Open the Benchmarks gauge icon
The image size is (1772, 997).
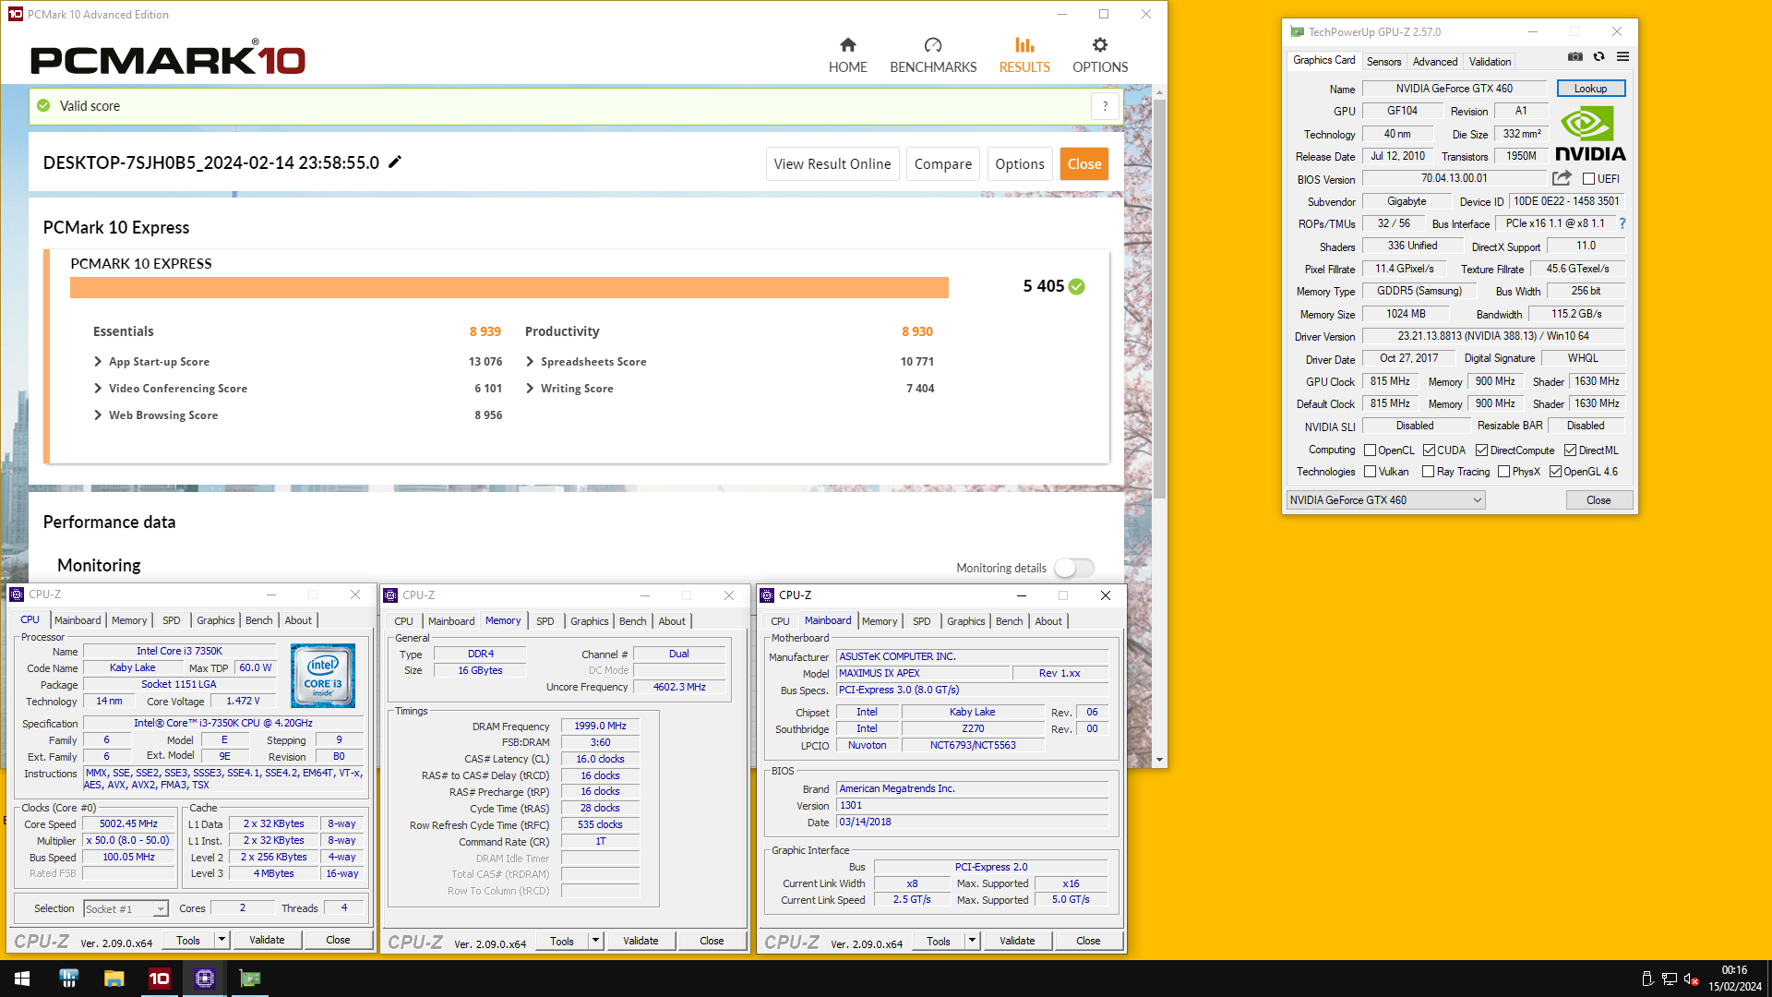pos(933,44)
